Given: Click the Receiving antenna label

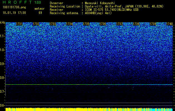Looking at the screenshot, I should click(x=64, y=13).
